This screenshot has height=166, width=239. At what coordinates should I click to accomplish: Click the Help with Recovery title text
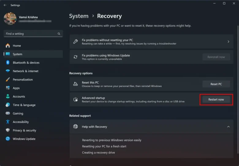coord(94,127)
